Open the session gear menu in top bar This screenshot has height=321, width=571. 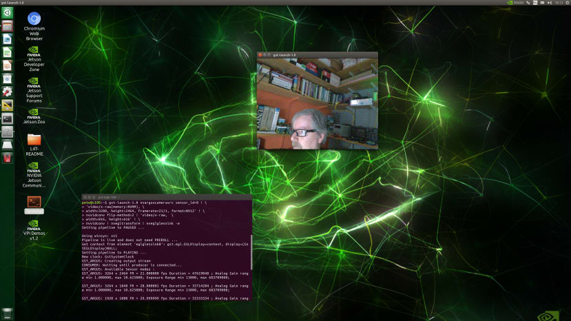[568, 3]
